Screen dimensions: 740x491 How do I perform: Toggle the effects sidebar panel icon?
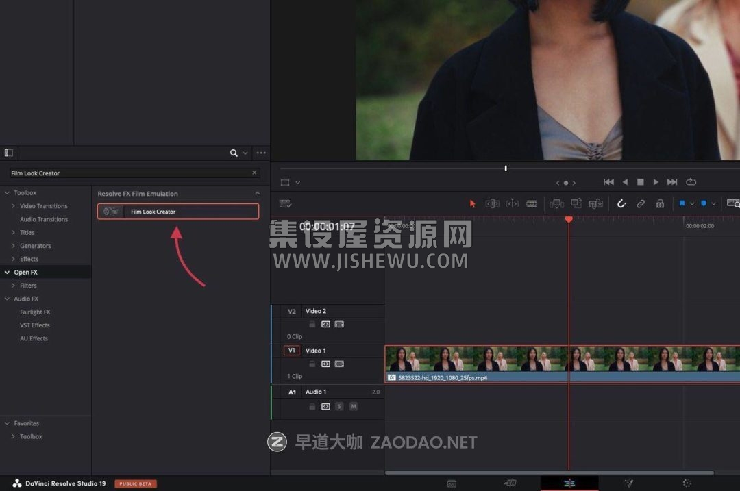(8, 153)
